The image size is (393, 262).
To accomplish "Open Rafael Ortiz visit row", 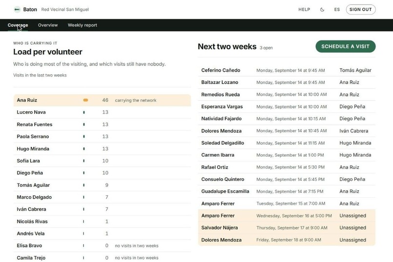I will coord(287,167).
